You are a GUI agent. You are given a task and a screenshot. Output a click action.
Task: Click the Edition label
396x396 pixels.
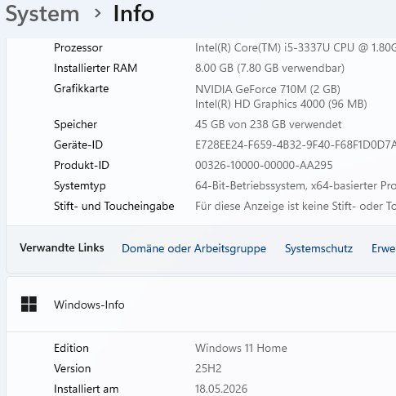tap(71, 348)
